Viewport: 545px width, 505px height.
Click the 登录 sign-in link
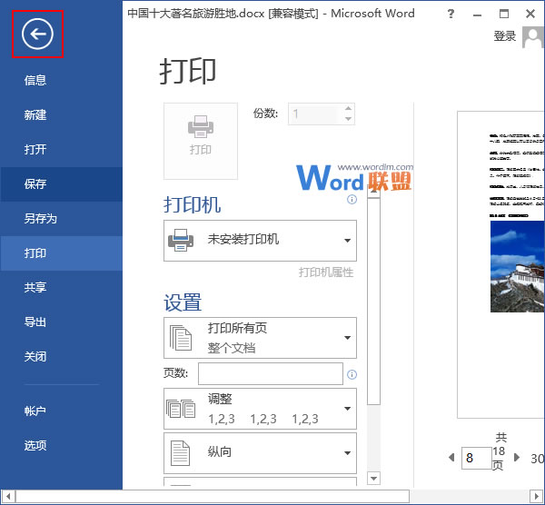click(505, 35)
